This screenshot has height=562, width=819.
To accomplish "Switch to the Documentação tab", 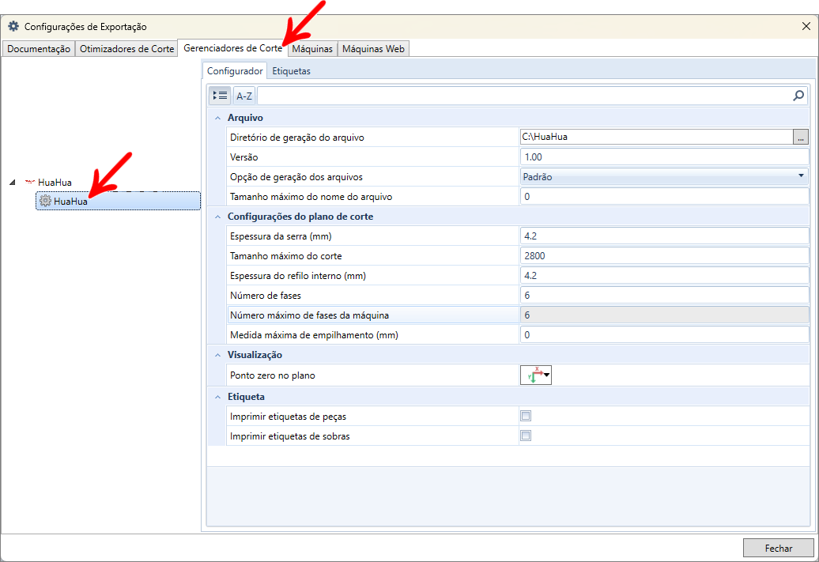I will point(39,48).
